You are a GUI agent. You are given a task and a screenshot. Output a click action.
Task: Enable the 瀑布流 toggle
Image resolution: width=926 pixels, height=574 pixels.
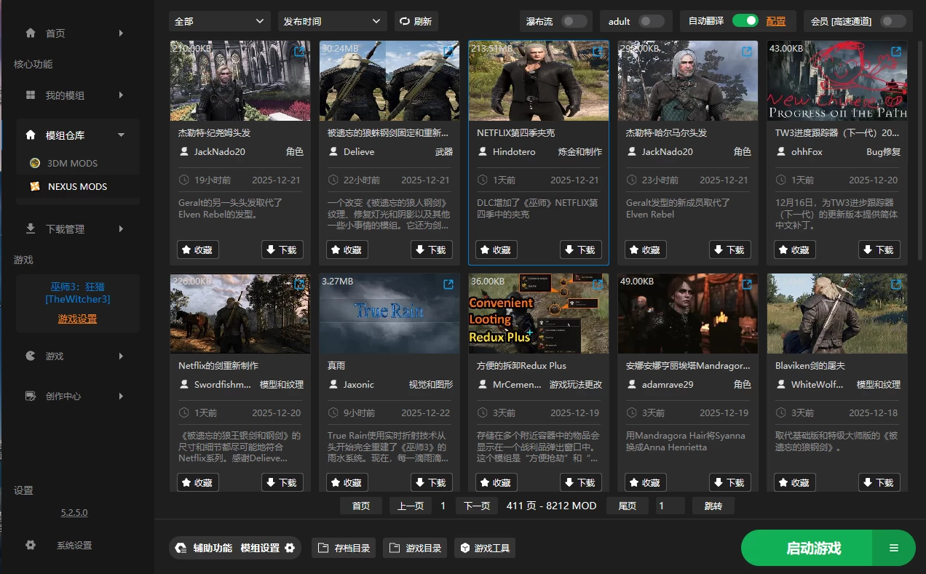[x=574, y=21]
